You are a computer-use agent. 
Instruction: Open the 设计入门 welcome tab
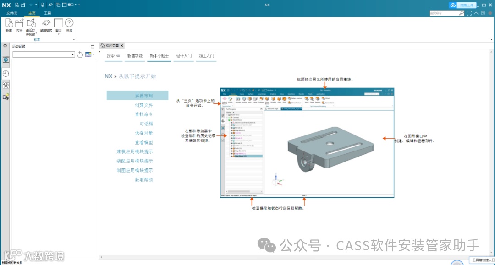pos(184,56)
